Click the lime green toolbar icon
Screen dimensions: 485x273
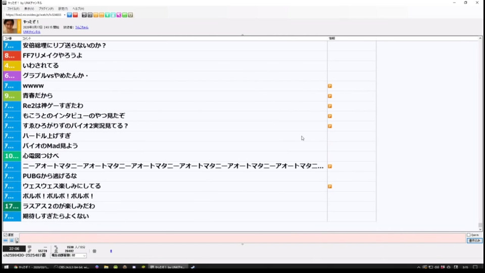[125, 15]
